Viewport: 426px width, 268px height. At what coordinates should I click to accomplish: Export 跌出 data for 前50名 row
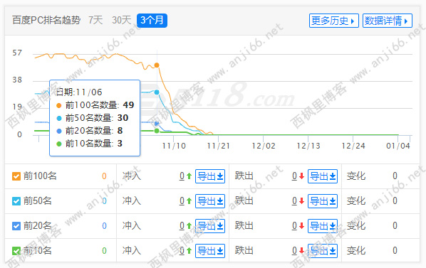323,201
